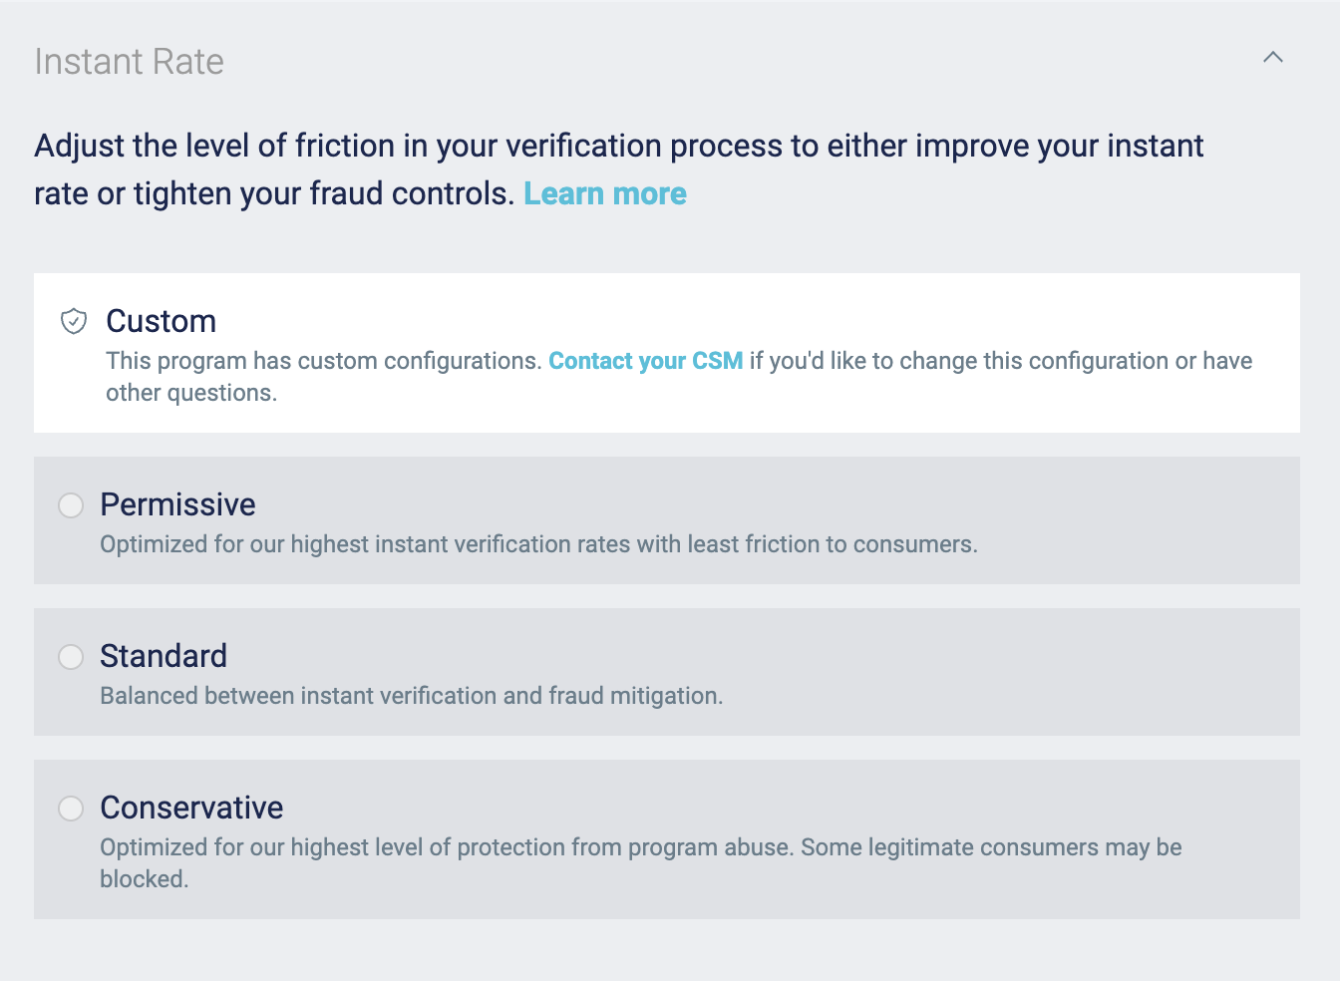Select the Conservative radio button
1340x981 pixels.
point(71,809)
